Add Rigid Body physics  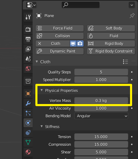click(111, 43)
